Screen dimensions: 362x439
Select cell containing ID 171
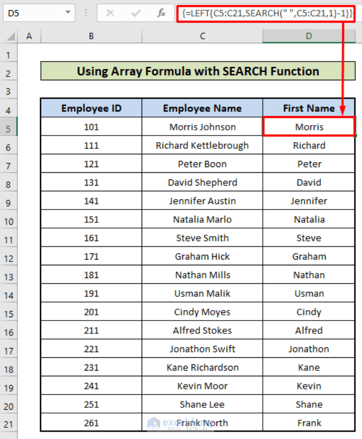tap(91, 256)
